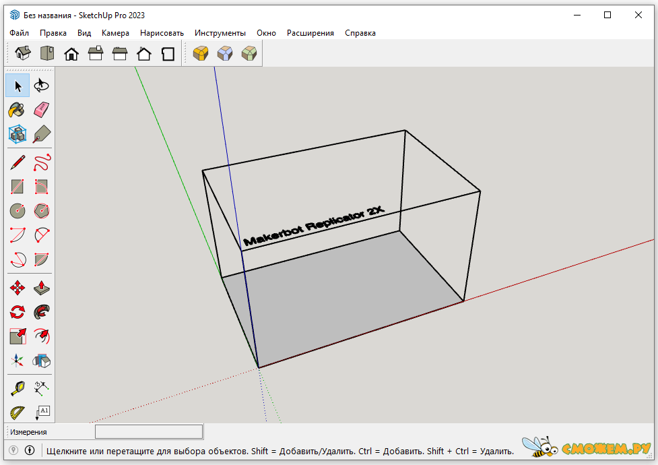Switch to Right view
658x465 pixels.
(96, 53)
